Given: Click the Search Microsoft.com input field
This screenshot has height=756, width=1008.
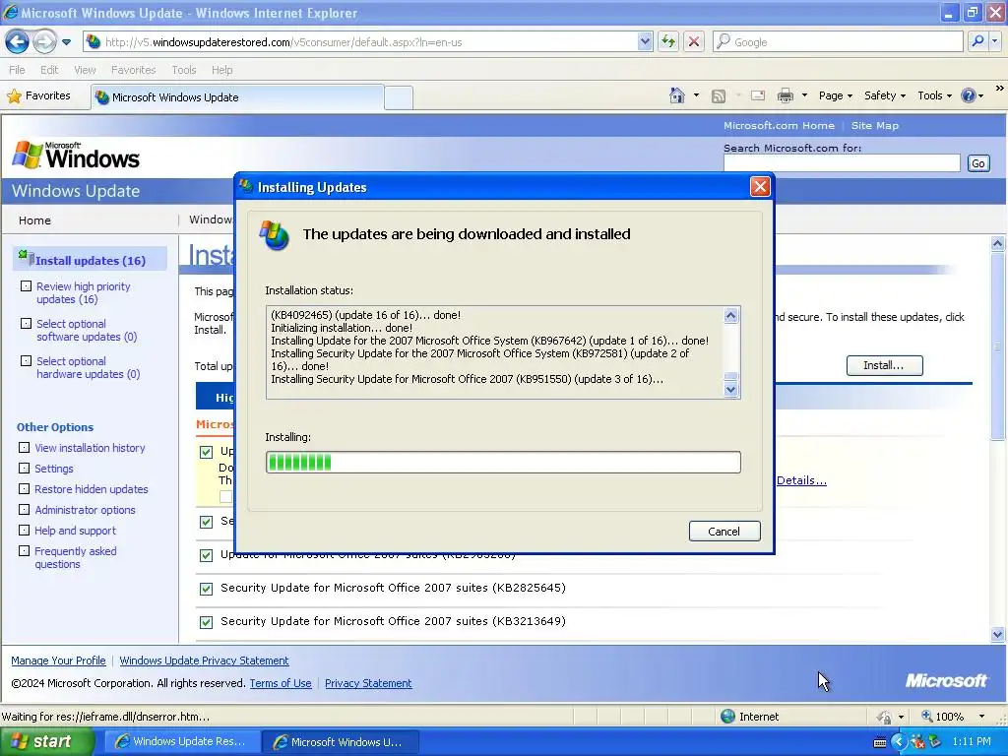Looking at the screenshot, I should [842, 163].
